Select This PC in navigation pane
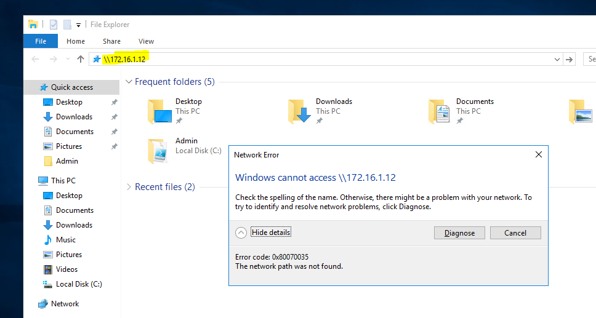The height and width of the screenshot is (318, 596). click(63, 180)
